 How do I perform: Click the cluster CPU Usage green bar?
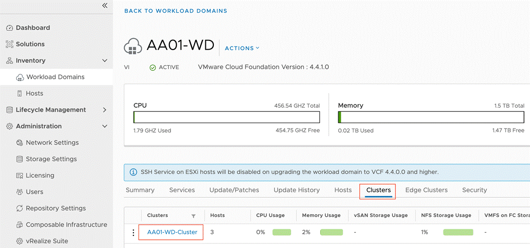[282, 232]
